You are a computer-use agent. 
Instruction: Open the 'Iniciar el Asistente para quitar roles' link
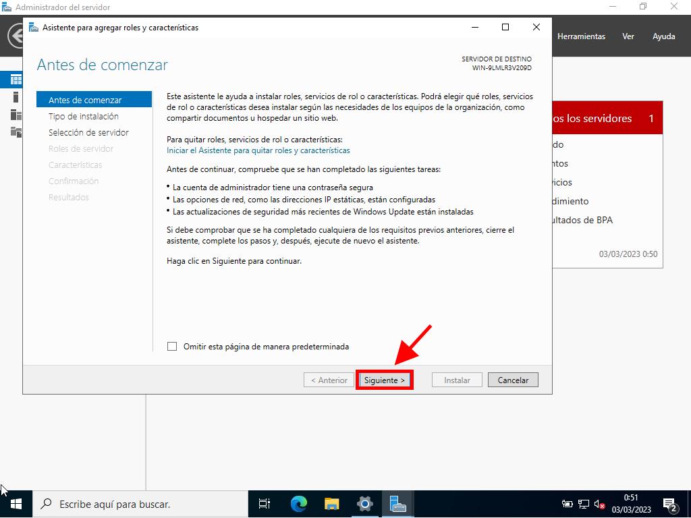coord(258,150)
